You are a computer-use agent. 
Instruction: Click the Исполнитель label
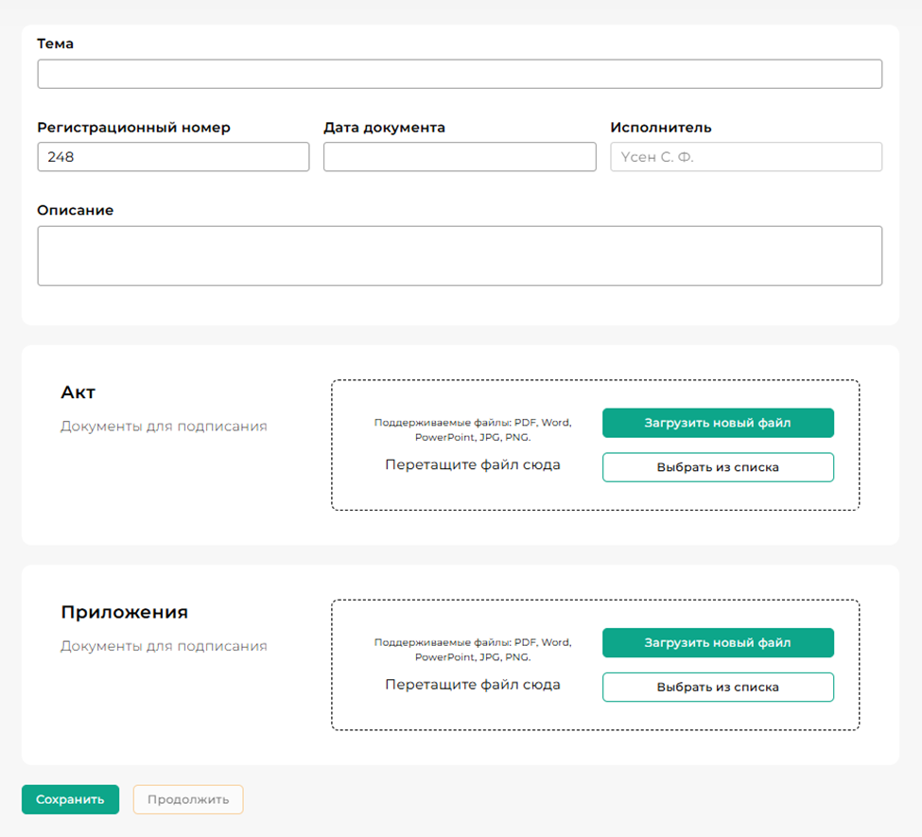coord(661,128)
